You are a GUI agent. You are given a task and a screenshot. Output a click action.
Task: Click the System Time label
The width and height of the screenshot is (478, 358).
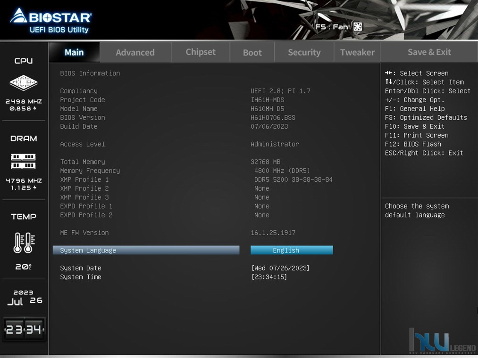tap(81, 277)
